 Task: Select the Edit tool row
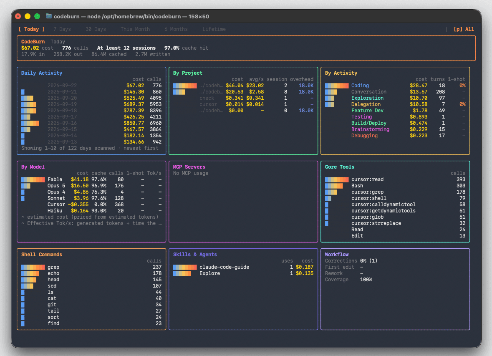395,236
